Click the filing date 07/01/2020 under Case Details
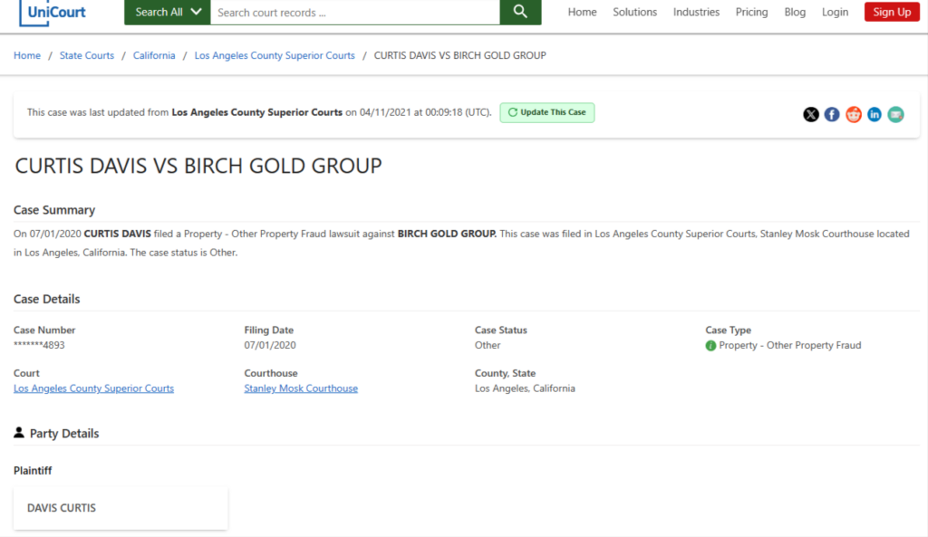928x537 pixels. click(x=270, y=345)
